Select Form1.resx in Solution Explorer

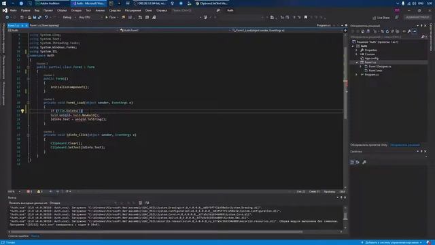(x=375, y=71)
